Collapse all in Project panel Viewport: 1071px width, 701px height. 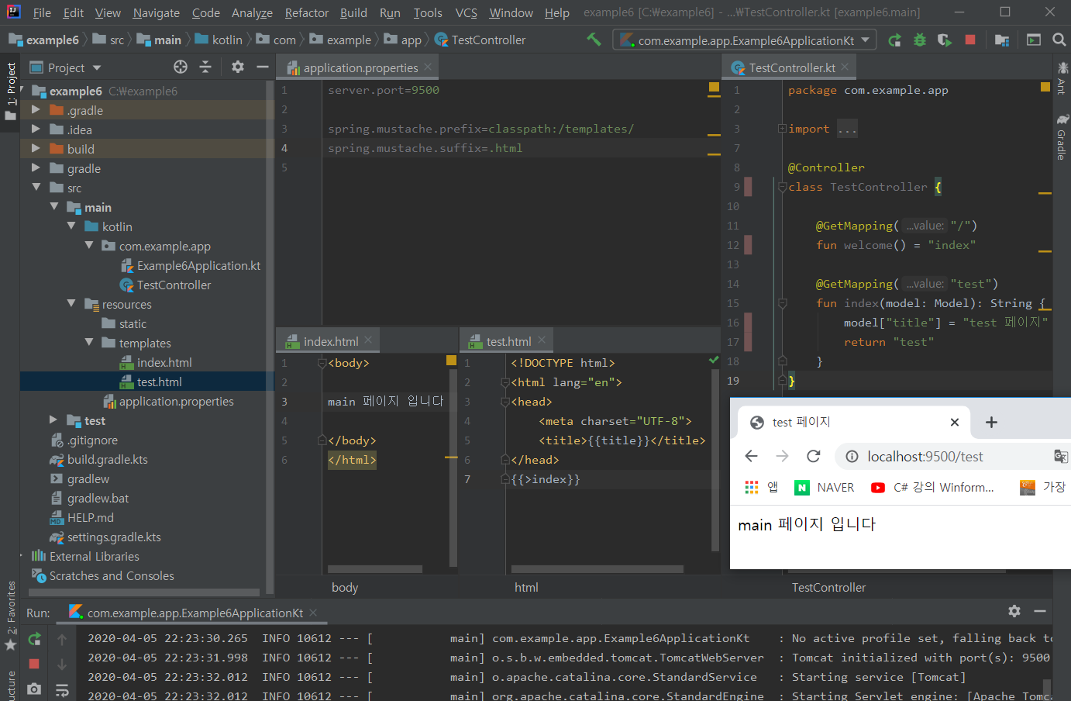pyautogui.click(x=205, y=67)
